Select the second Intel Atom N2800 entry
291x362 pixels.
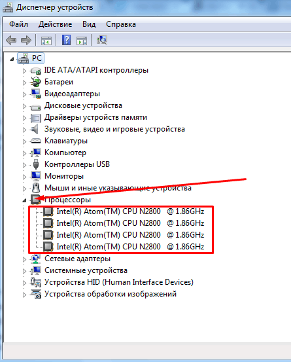[x=130, y=223]
